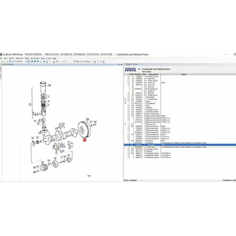Toggle selection marker for Washer ref 27
The height and width of the screenshot is (236, 236).
tap(128, 151)
